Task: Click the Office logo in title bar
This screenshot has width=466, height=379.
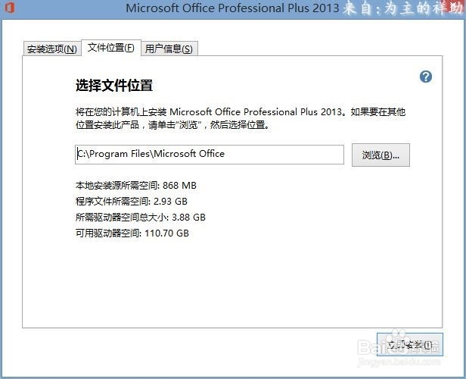Action: tap(10, 8)
